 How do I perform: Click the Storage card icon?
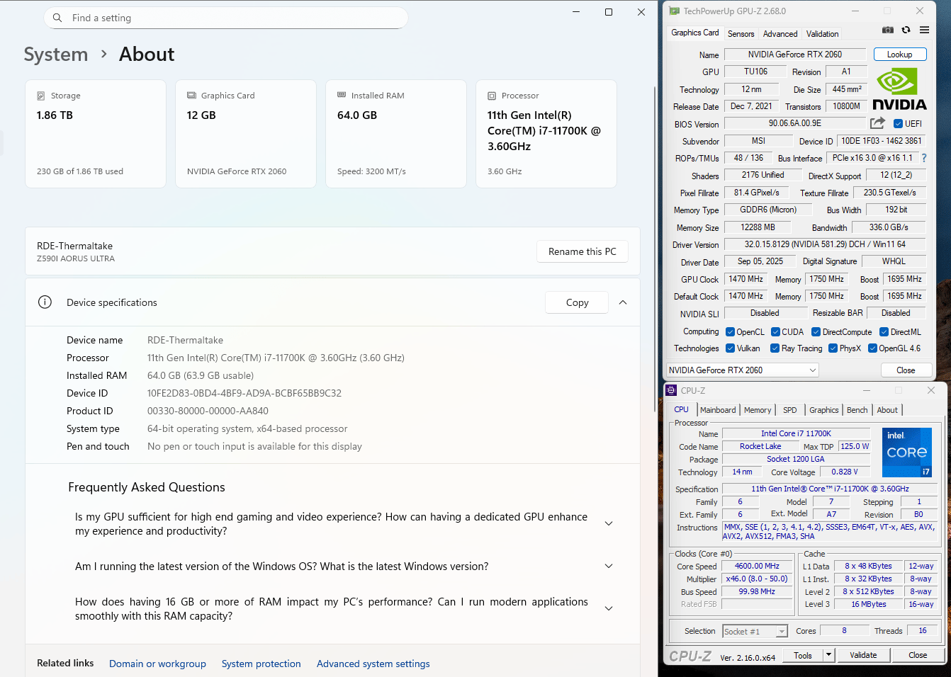(x=41, y=96)
